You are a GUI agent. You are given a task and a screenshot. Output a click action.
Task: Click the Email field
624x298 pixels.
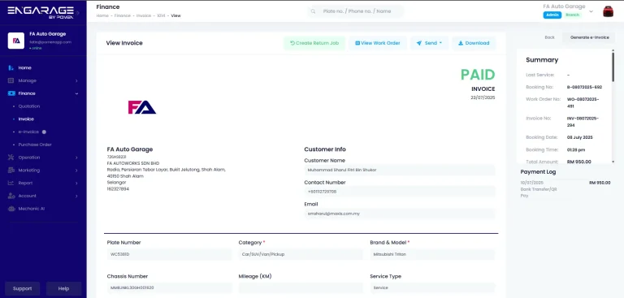coord(400,214)
